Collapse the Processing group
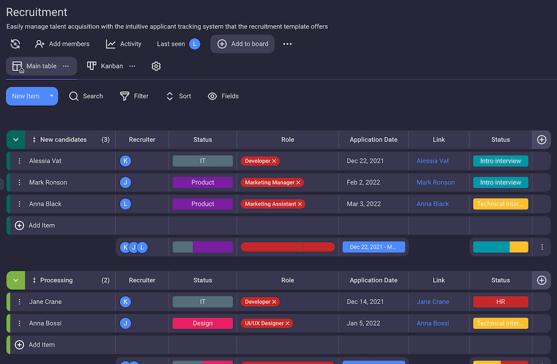 pyautogui.click(x=16, y=281)
